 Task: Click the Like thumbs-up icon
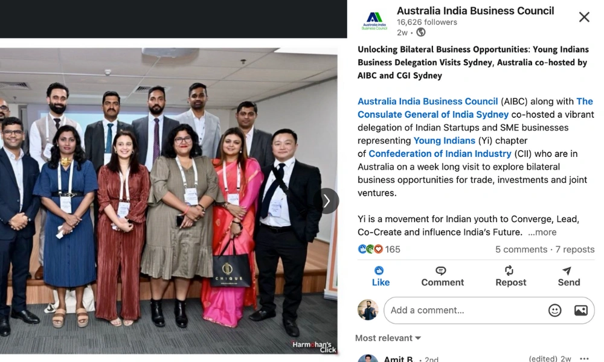[x=379, y=270]
